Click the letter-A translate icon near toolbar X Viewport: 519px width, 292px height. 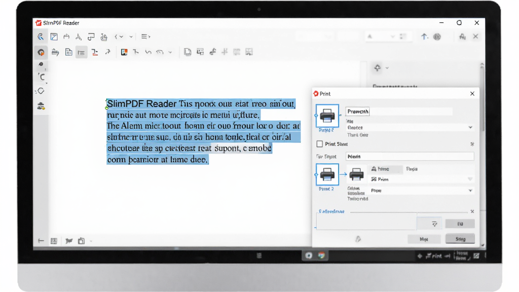pos(462,36)
